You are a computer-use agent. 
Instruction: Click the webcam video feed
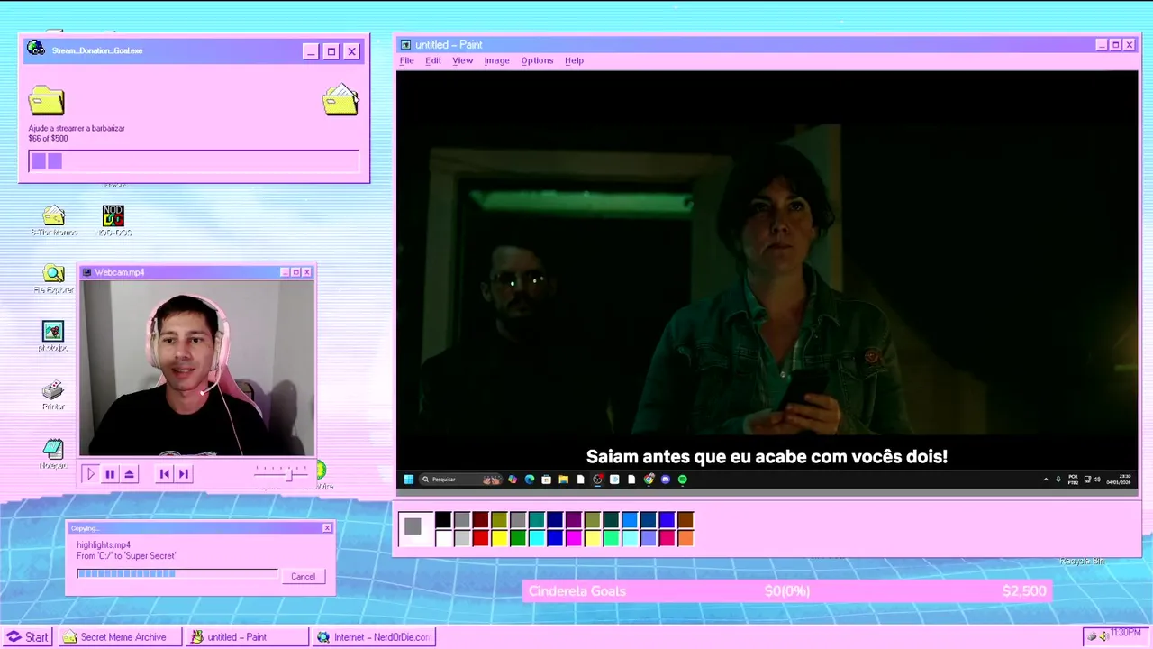click(197, 368)
